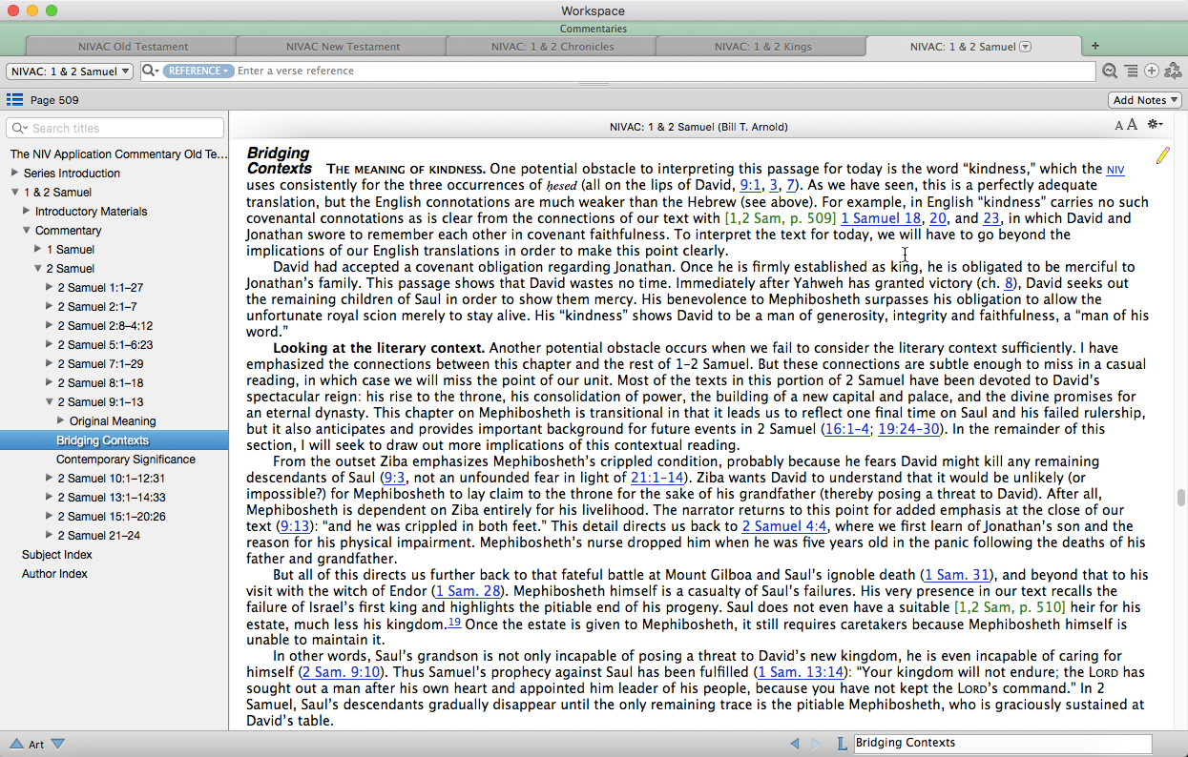Expand the 2 Samuel 1:1–27 triangle
The height and width of the screenshot is (757, 1188).
tap(50, 287)
